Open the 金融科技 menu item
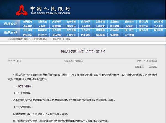The image size is (166, 123). point(28,26)
